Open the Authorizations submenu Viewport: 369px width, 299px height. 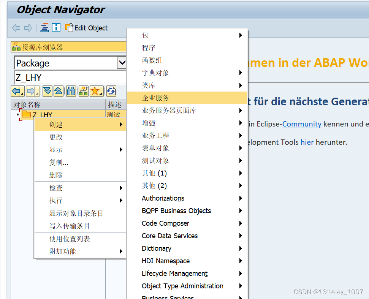pos(187,198)
